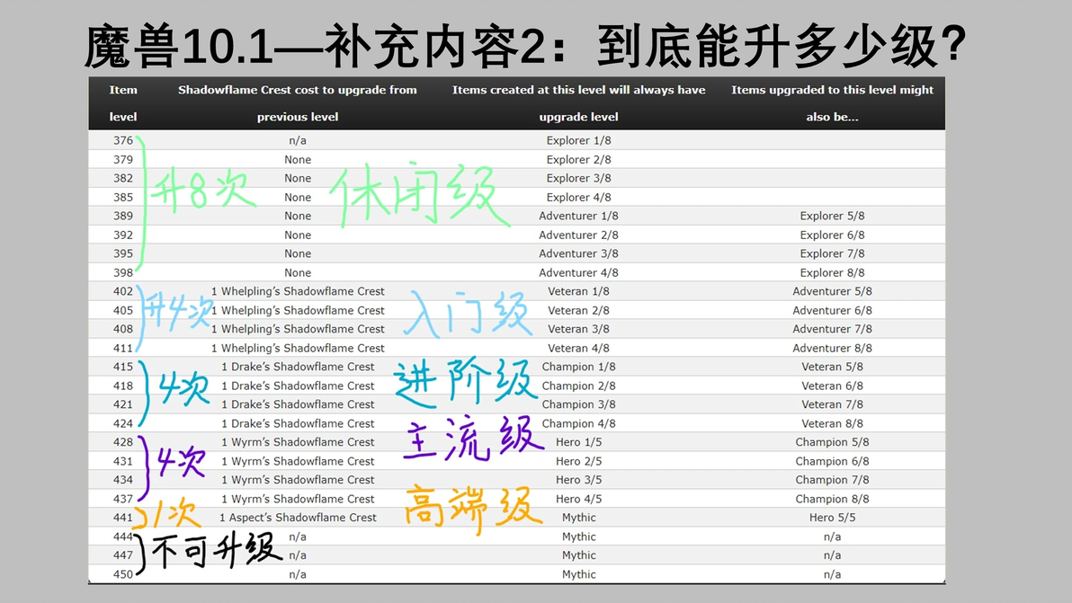The image size is (1072, 603).
Task: Click '1 Aspect's Shadowflame Crest' cell
Action: pyautogui.click(x=298, y=518)
